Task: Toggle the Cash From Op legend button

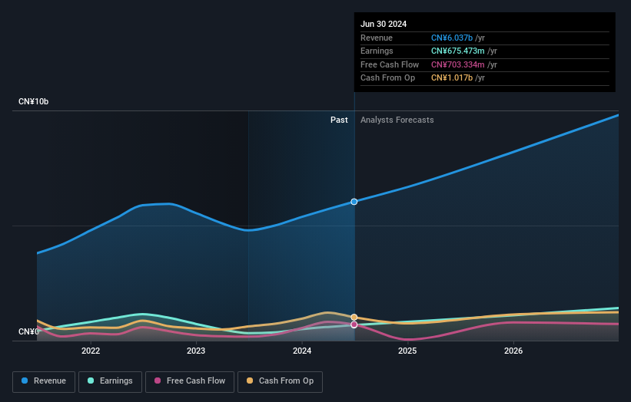Action: click(x=280, y=381)
